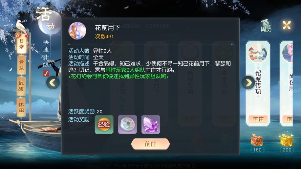
Task: Switch to the 竞技 arena tab
Action: coord(21,65)
